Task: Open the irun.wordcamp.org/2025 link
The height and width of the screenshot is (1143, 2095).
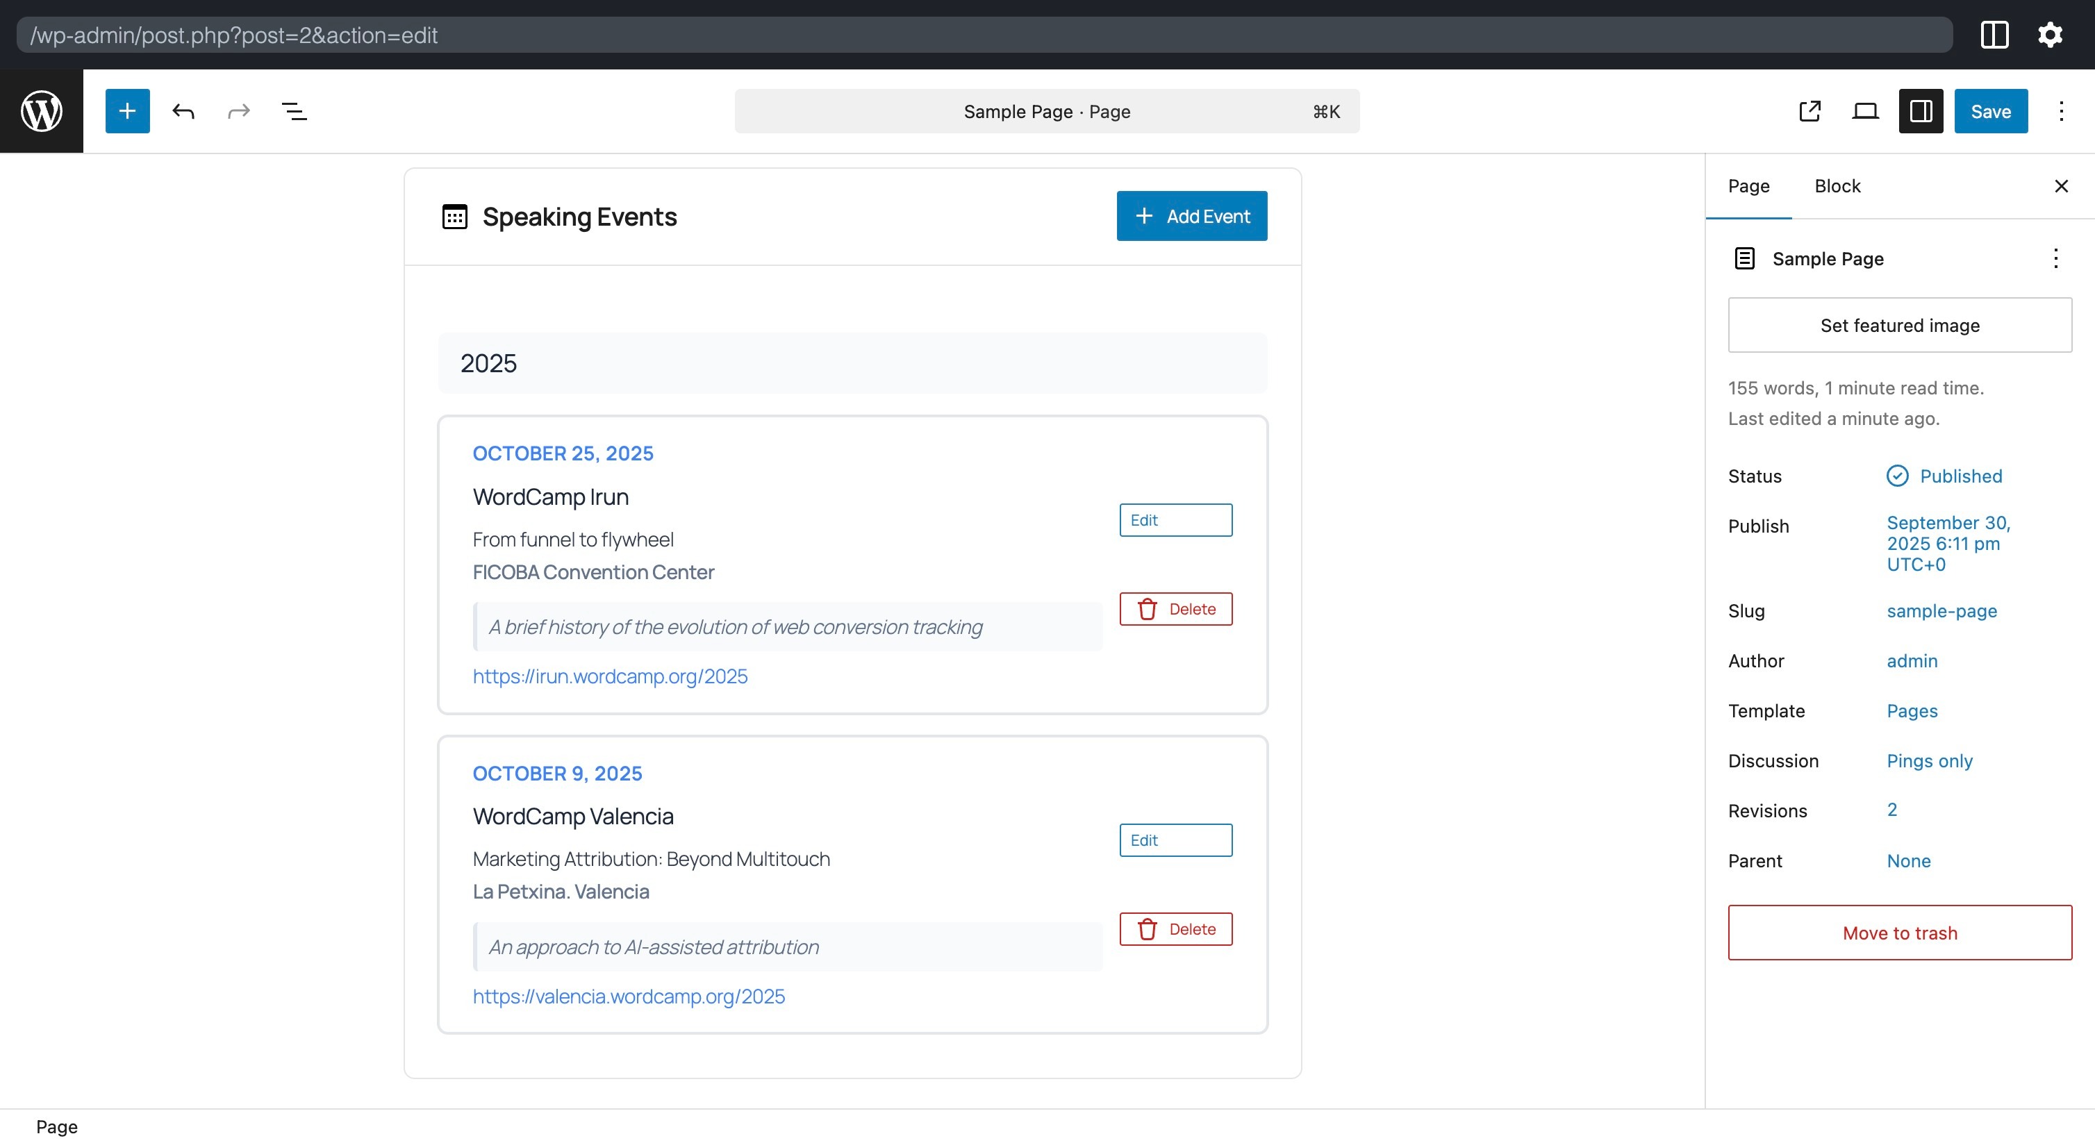Action: 609,676
